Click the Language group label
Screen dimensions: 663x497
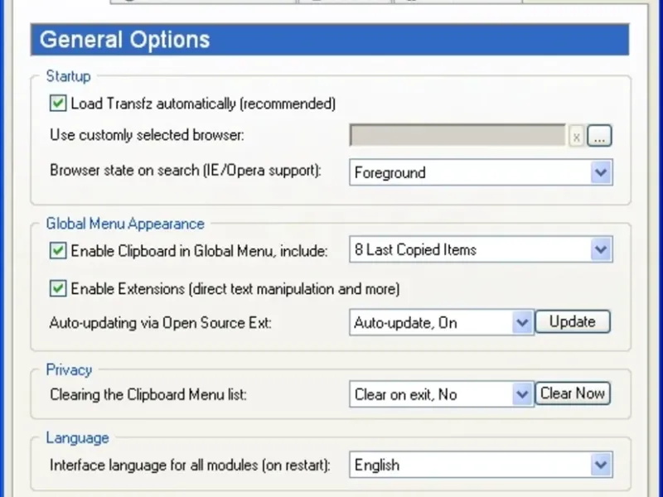point(77,437)
